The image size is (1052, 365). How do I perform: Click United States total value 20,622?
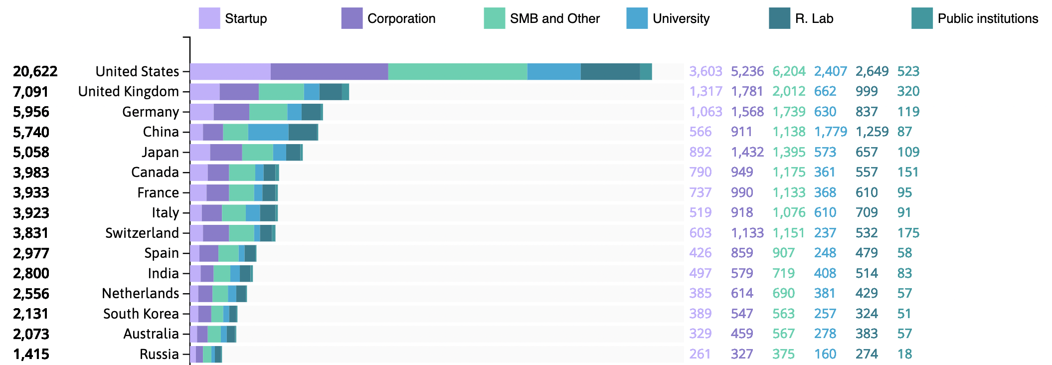35,72
